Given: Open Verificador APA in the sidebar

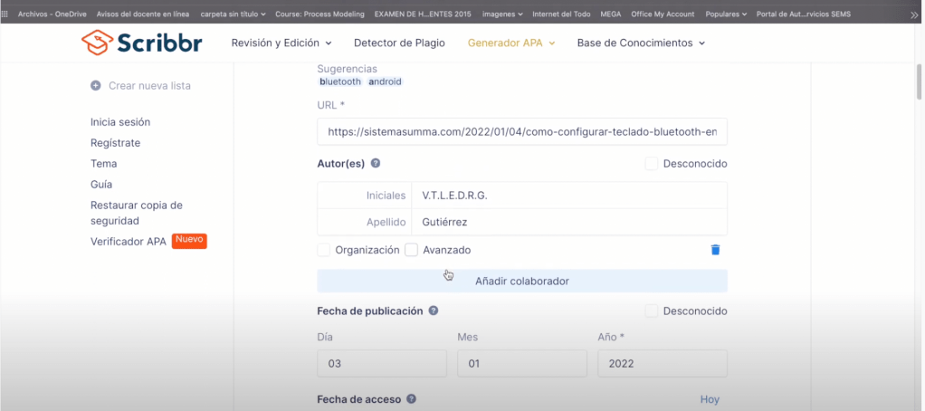Looking at the screenshot, I should 129,242.
